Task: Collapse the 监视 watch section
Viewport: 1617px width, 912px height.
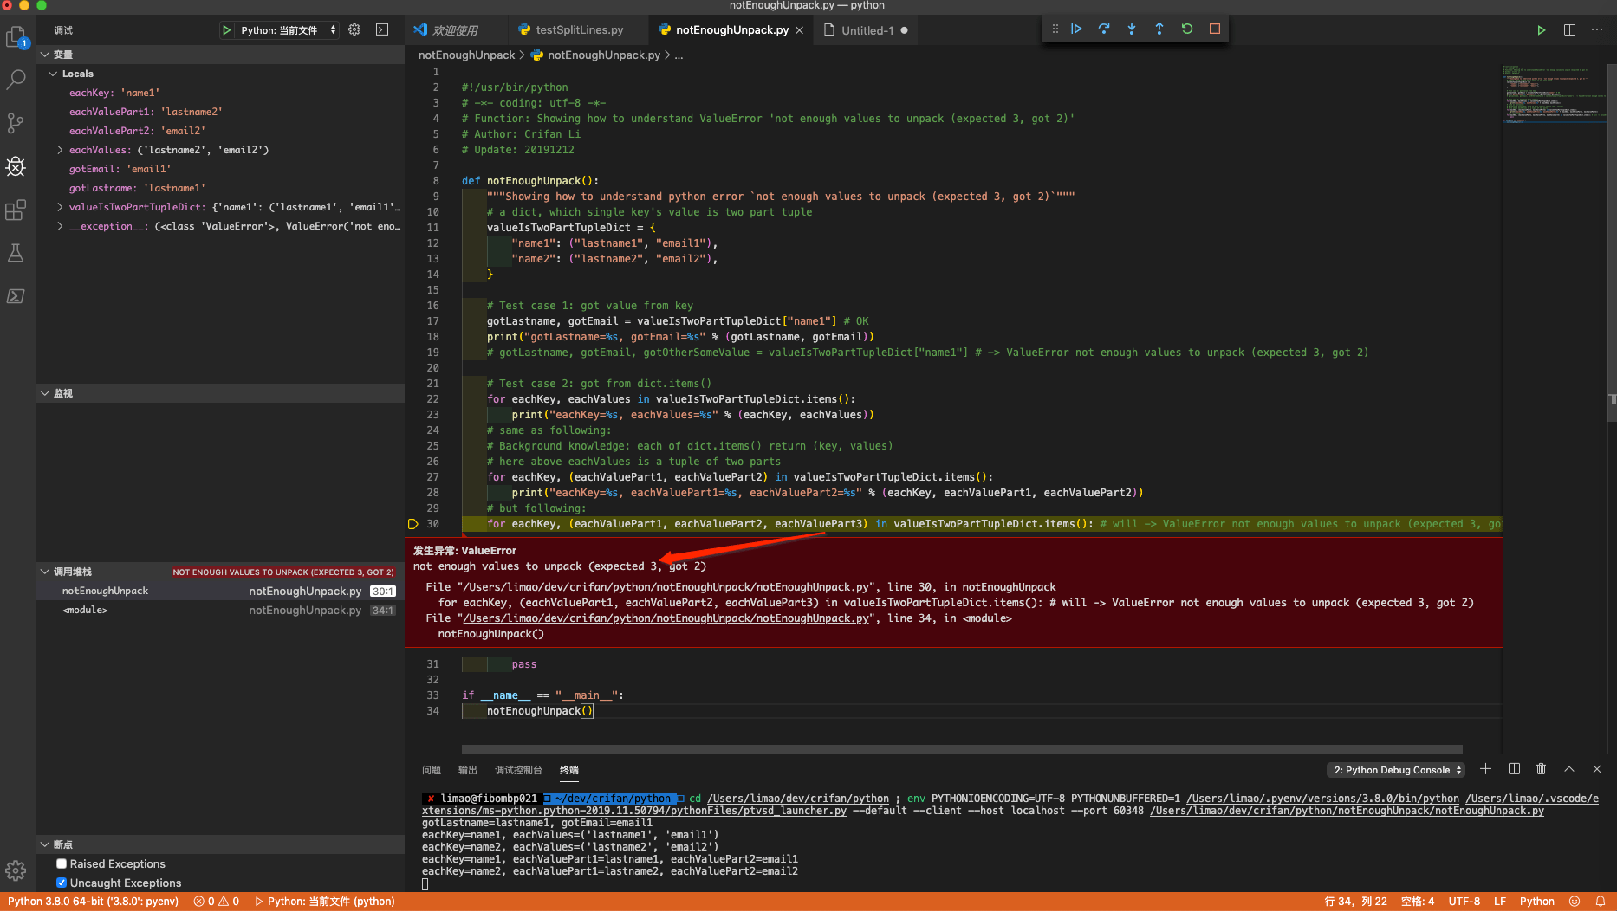Action: click(45, 393)
